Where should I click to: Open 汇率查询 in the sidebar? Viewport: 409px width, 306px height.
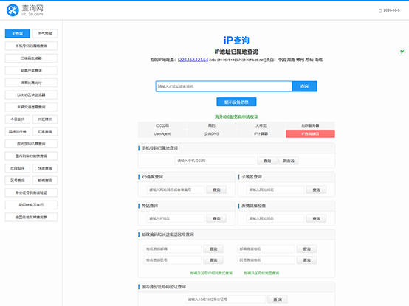45,131
